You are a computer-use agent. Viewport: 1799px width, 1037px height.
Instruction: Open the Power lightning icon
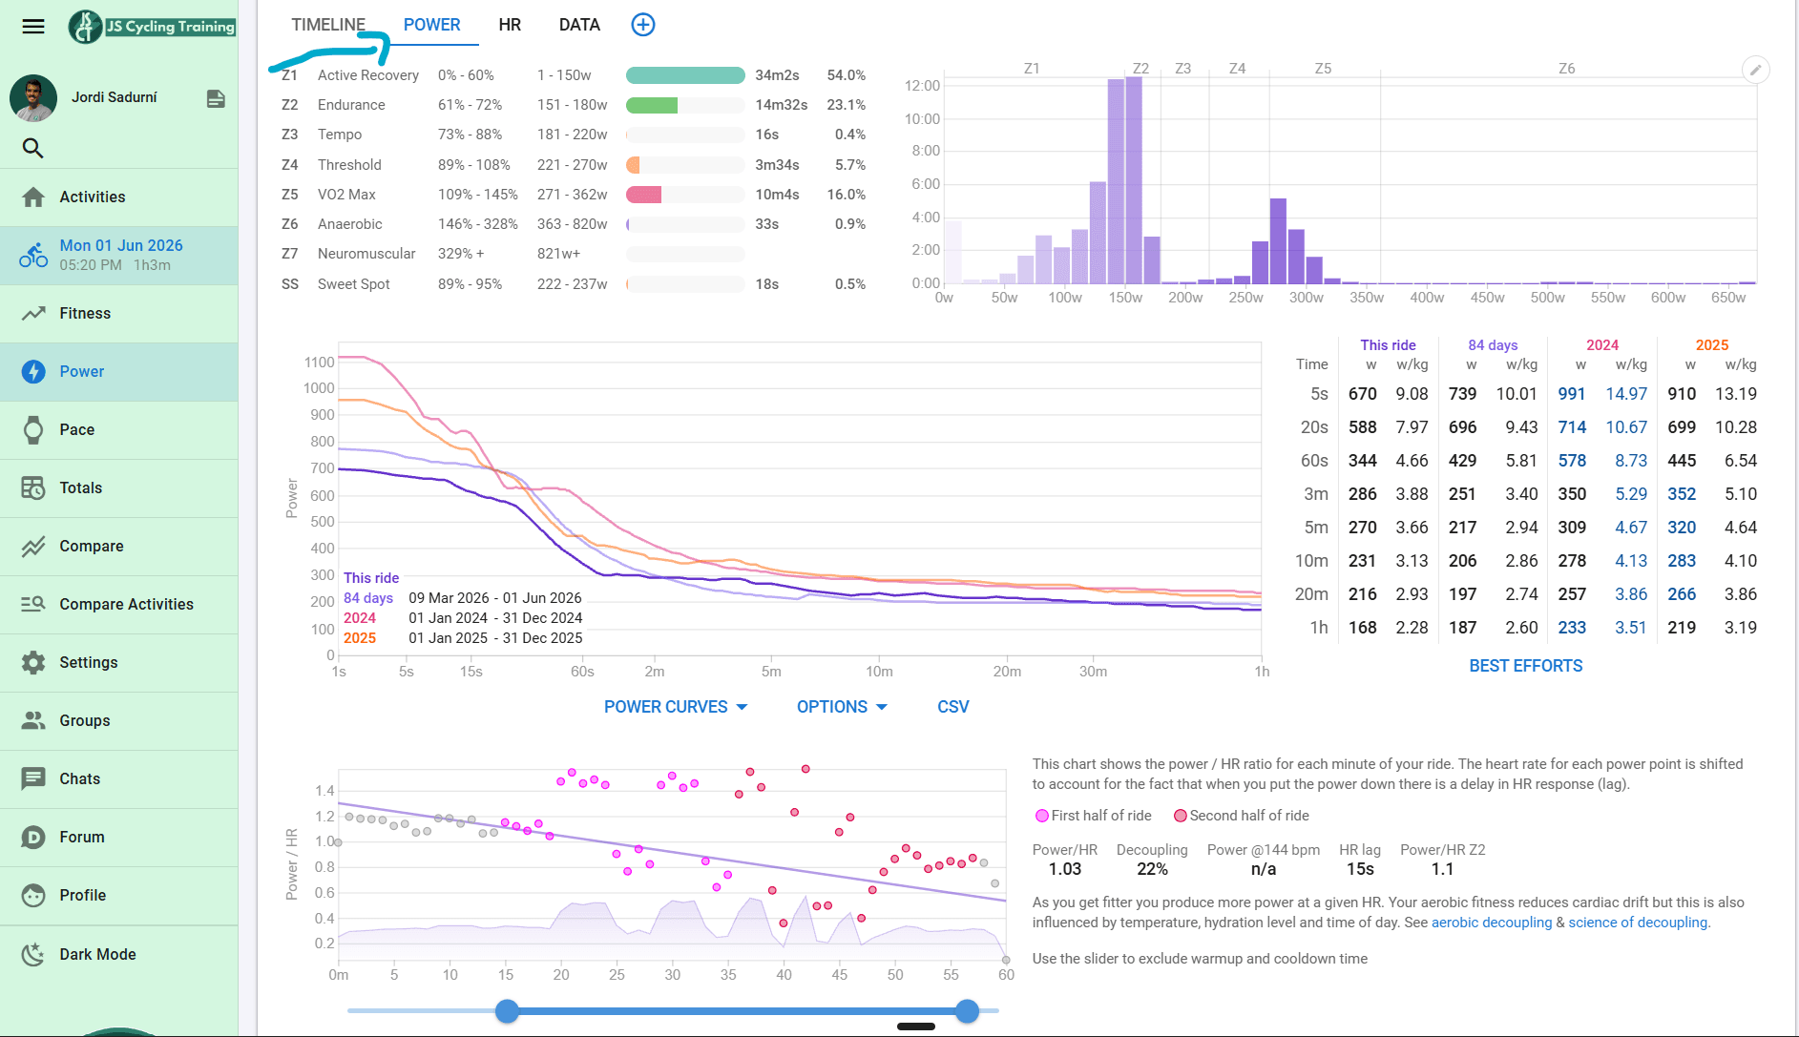(x=33, y=371)
